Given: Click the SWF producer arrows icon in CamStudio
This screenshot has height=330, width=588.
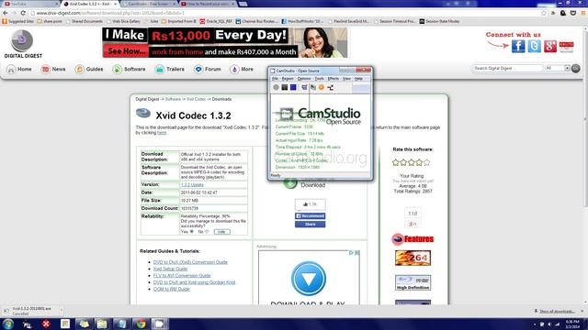Looking at the screenshot, I should point(331,87).
